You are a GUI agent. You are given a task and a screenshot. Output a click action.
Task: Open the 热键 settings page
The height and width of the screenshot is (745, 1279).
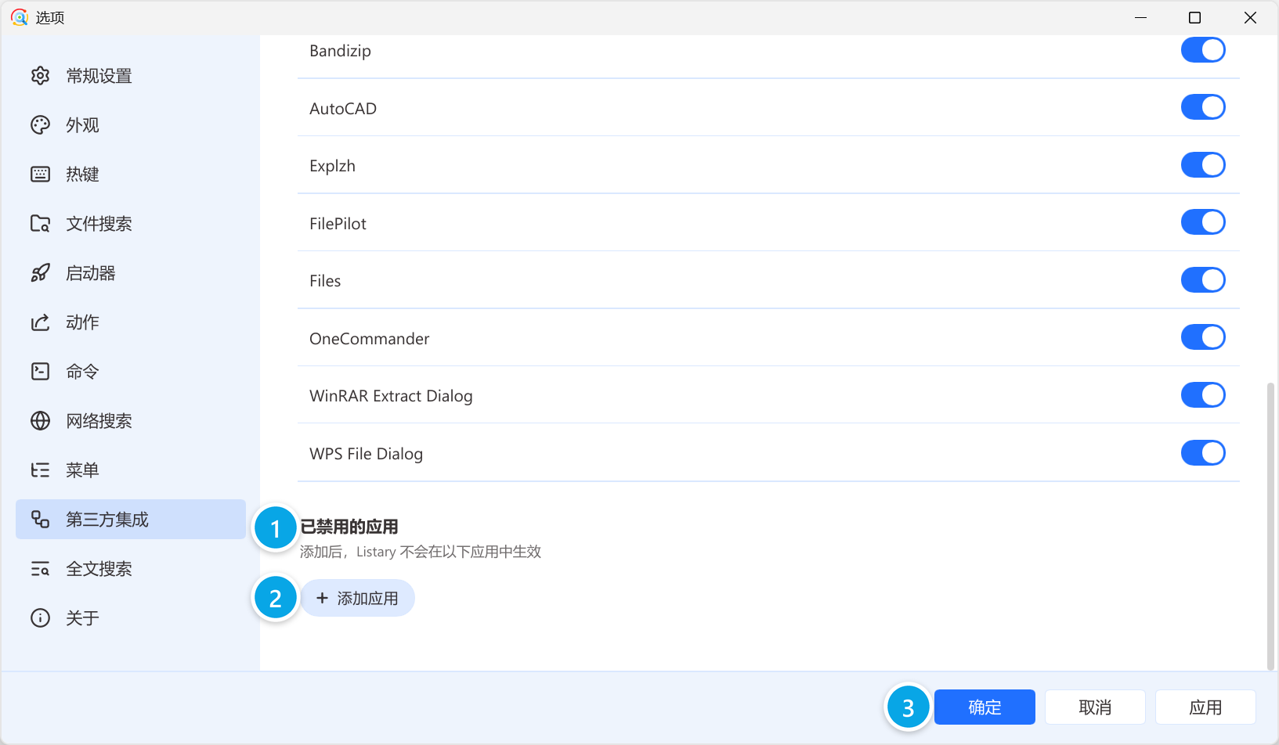point(131,175)
